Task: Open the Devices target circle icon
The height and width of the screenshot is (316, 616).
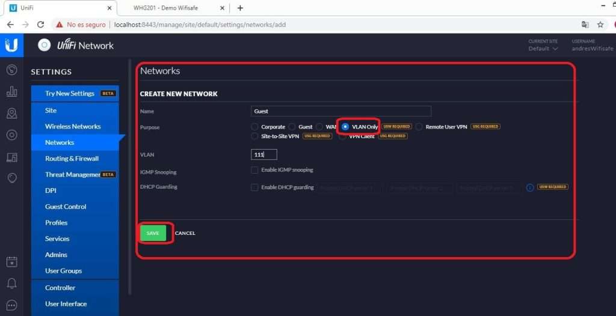Action: (11, 135)
